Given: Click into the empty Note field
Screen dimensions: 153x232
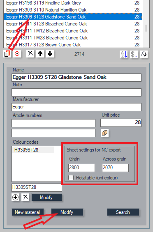Looking at the screenshot, I should coord(76,92).
